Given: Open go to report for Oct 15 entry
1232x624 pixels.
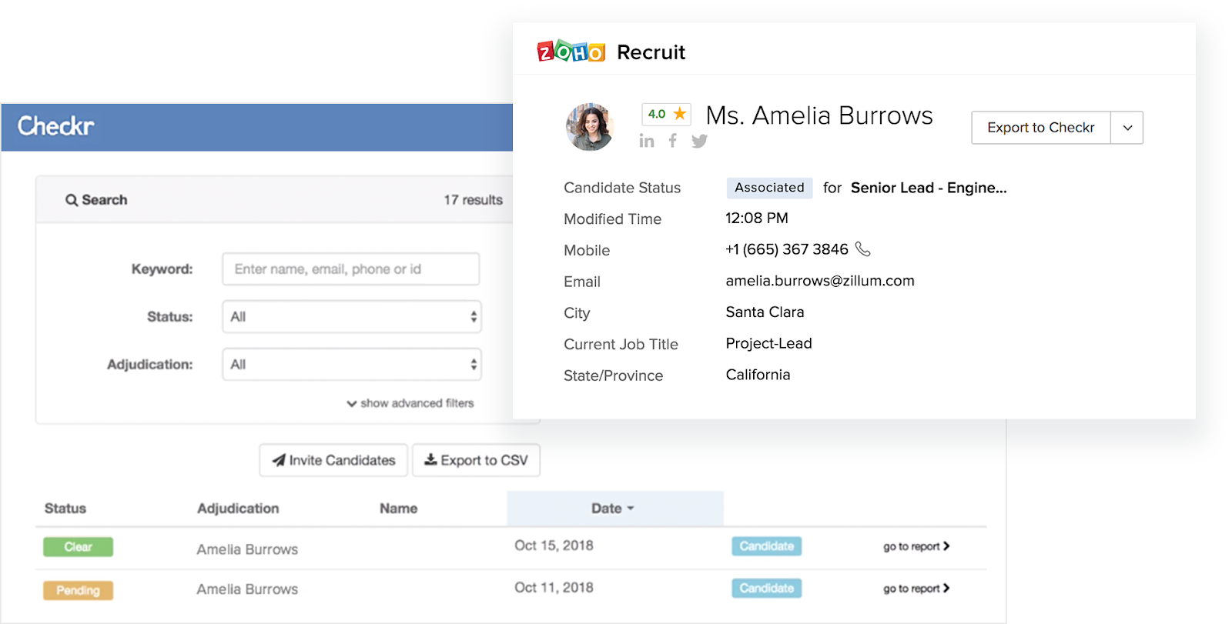Looking at the screenshot, I should (916, 546).
